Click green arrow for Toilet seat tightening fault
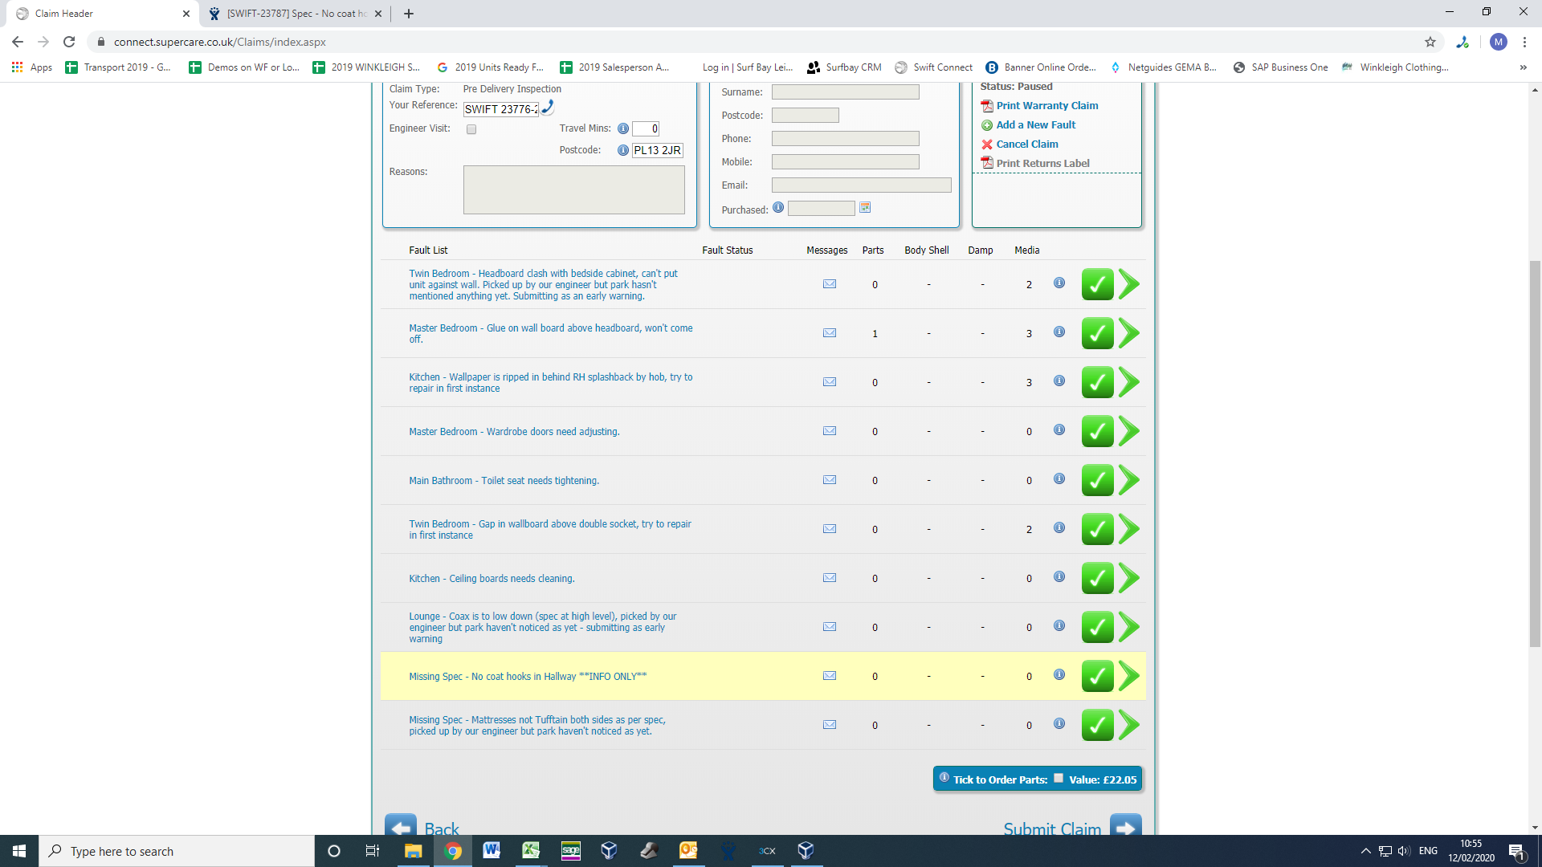This screenshot has width=1542, height=867. [1129, 480]
